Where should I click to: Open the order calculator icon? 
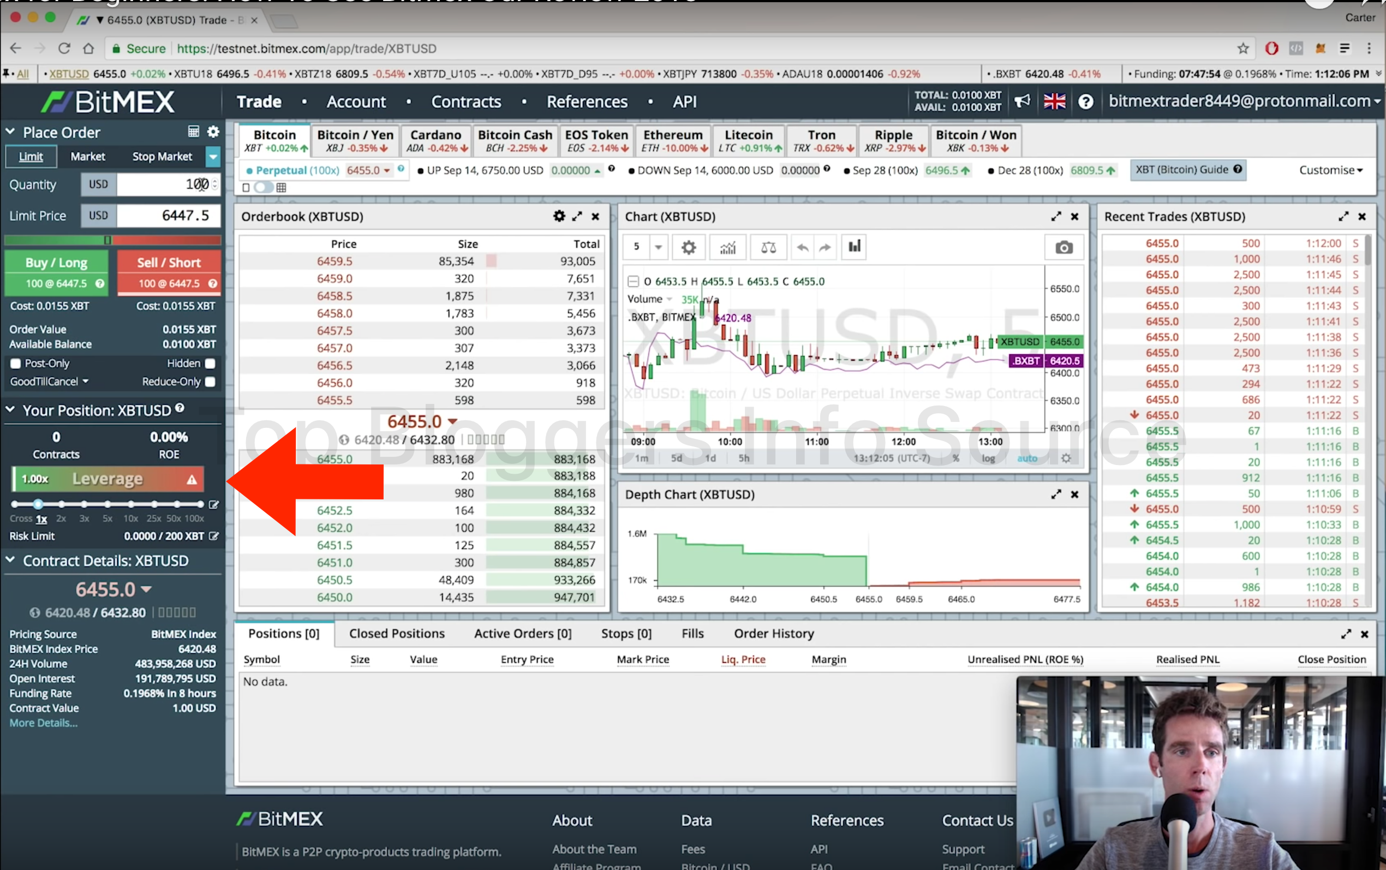[193, 132]
